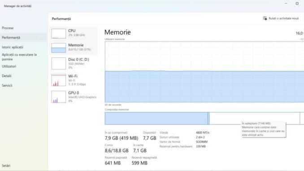
Task: Click the 599 MB non-paged pool value
Action: [x=139, y=163]
